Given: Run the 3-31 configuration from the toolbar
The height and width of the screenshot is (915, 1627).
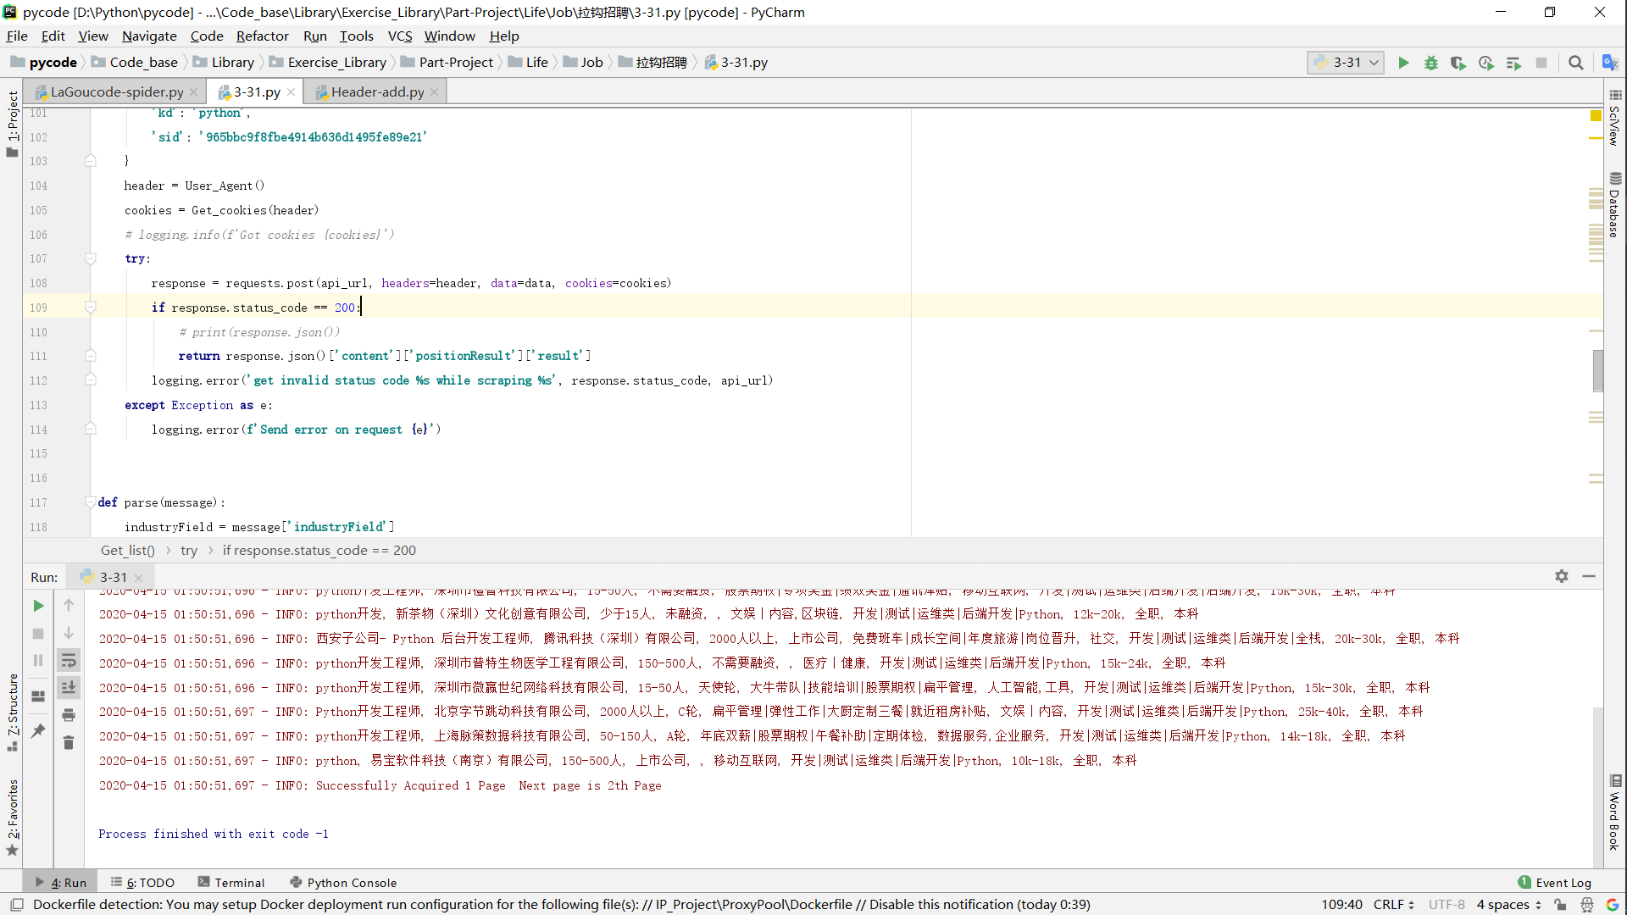Looking at the screenshot, I should click(x=1403, y=63).
